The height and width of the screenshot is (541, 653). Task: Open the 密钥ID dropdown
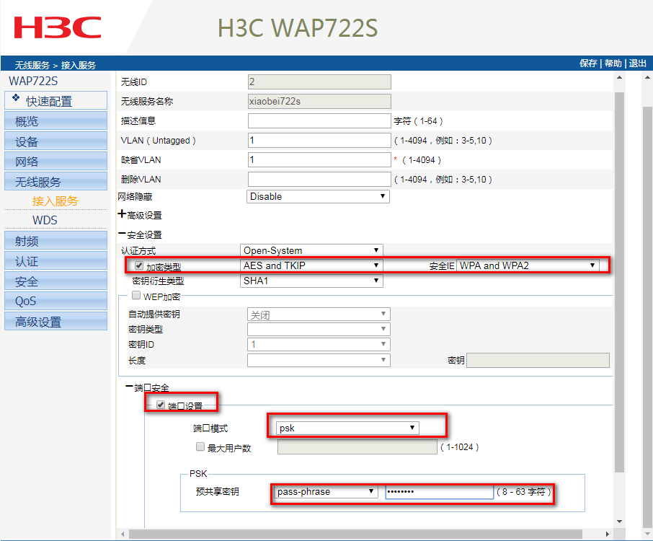pyautogui.click(x=319, y=344)
